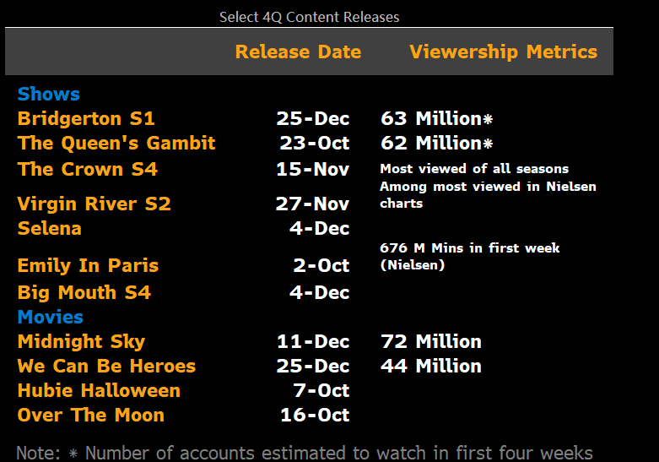Select the 7-Oct release date
The height and width of the screenshot is (462, 659).
321,390
